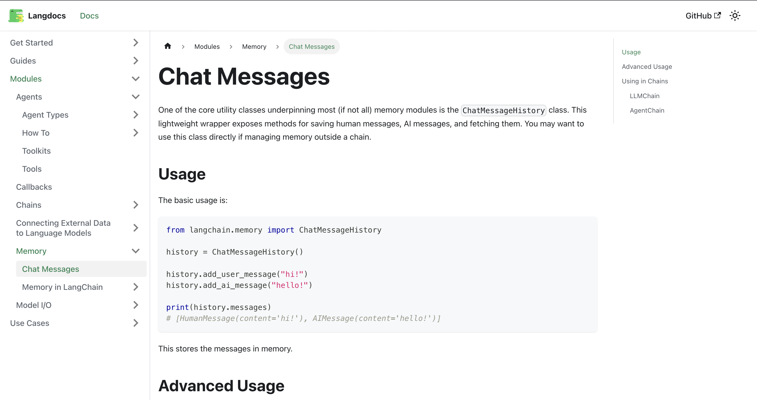Click the Langdocs dinosaur logo icon
The image size is (757, 400).
point(16,16)
